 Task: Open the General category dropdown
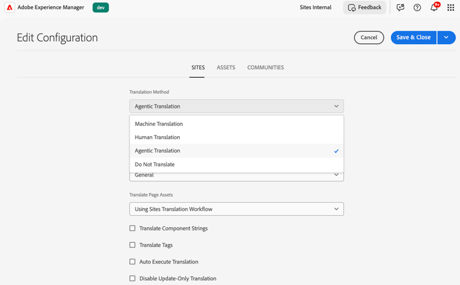[x=237, y=177]
